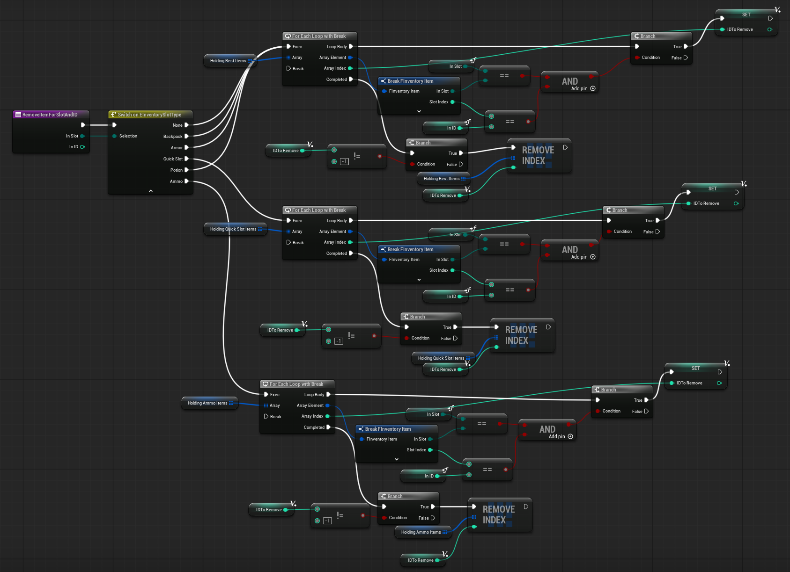
Task: Click the Potion exec output pin on Switch node
Action: (x=186, y=170)
